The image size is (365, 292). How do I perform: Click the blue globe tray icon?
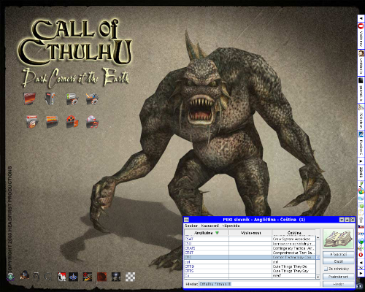coord(361,241)
